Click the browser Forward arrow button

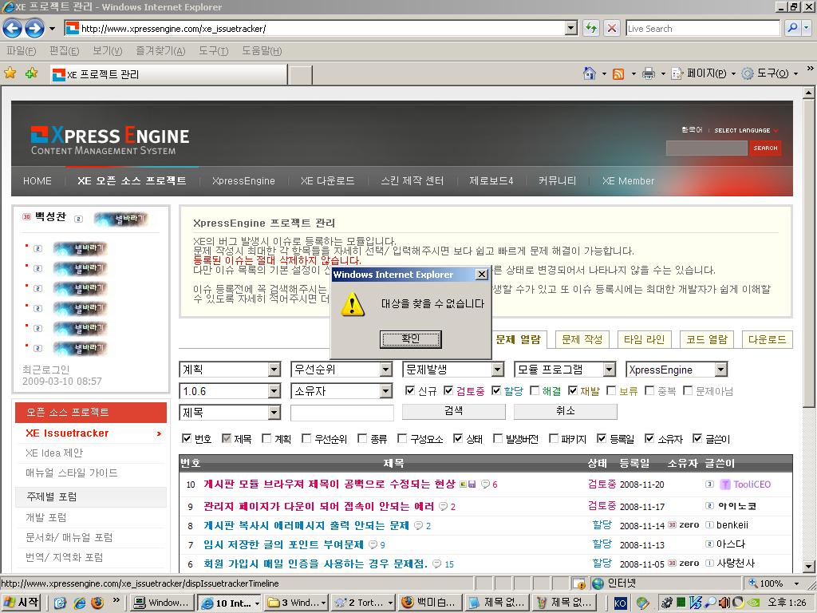34,28
